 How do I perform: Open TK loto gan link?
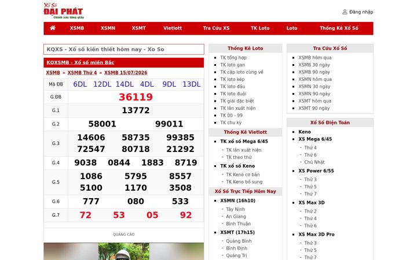[233, 65]
